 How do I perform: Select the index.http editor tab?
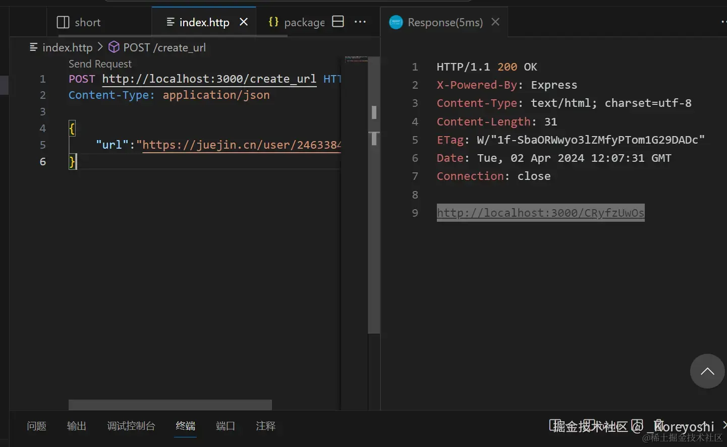tap(204, 22)
